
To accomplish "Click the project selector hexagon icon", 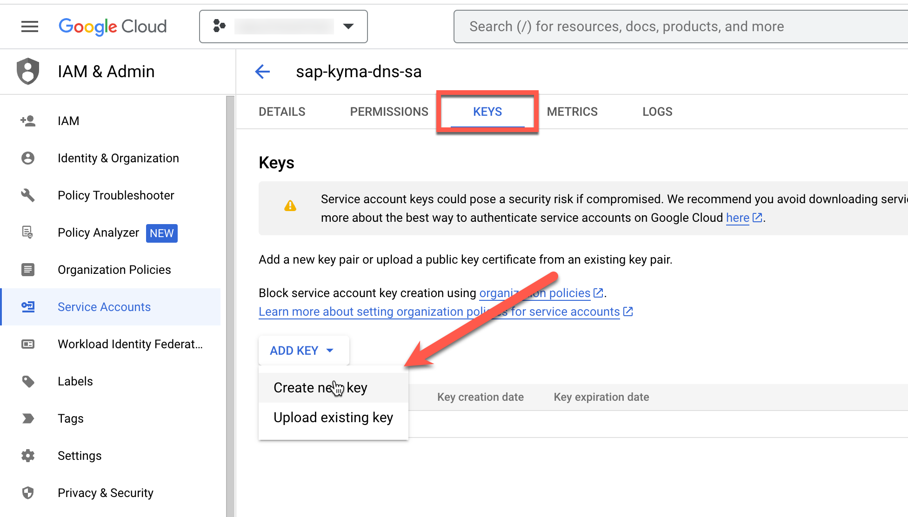I will pos(219,26).
